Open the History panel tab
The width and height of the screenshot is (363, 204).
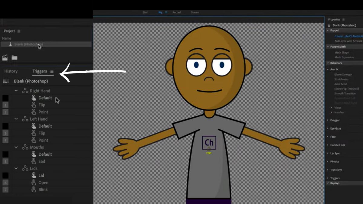11,71
